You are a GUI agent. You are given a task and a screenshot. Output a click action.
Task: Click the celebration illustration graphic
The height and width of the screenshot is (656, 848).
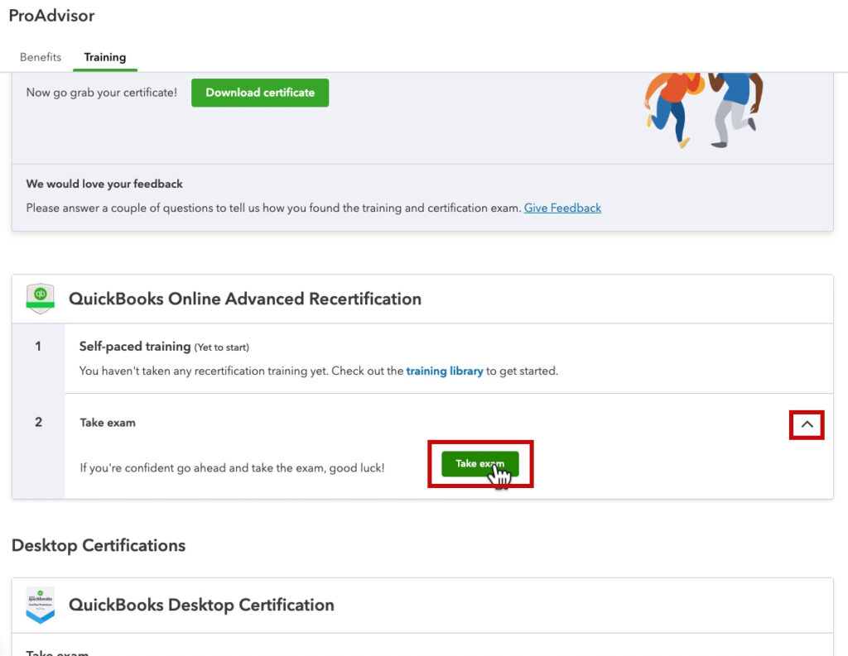tap(703, 108)
